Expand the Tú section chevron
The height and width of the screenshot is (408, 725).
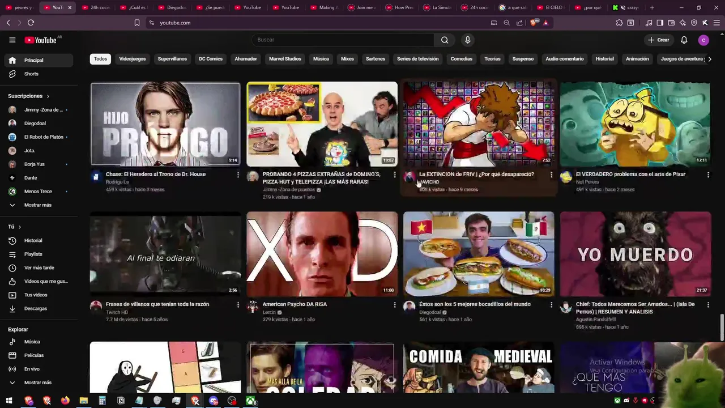20,227
